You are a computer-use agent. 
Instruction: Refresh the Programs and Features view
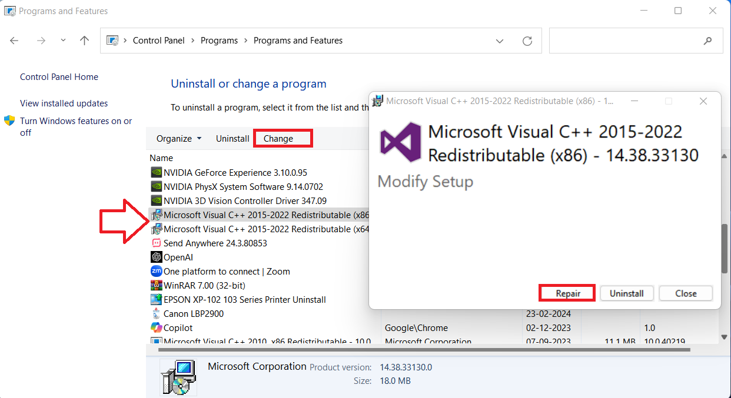pyautogui.click(x=527, y=41)
